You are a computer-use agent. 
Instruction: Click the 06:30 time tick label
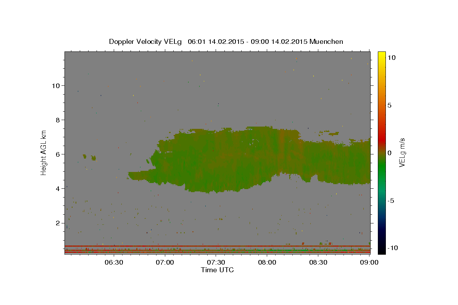[114, 262]
